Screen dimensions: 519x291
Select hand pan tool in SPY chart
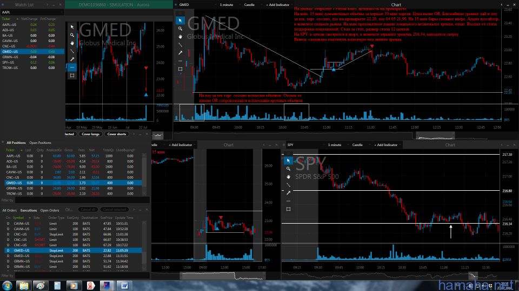[288, 177]
